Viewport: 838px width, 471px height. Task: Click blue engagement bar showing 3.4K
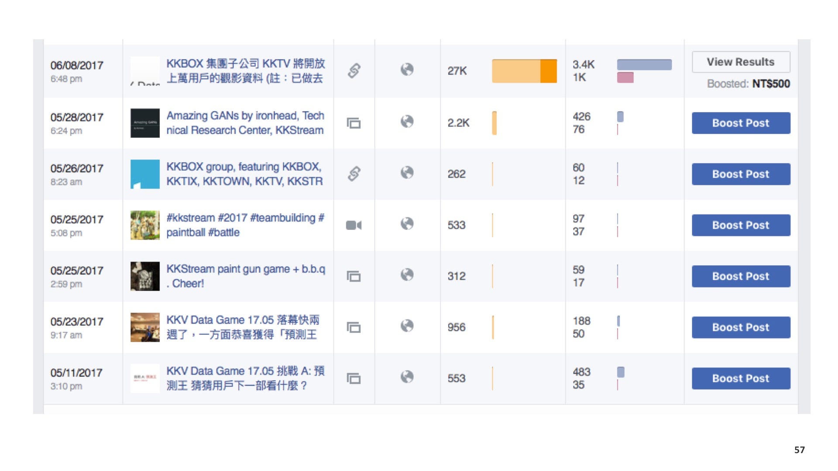click(644, 65)
